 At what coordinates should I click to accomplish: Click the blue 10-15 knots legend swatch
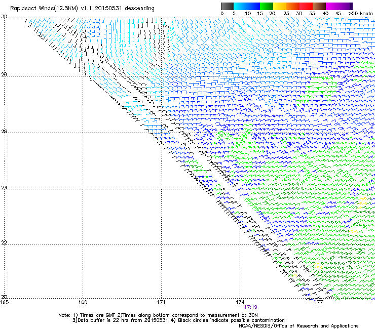[x=253, y=6]
